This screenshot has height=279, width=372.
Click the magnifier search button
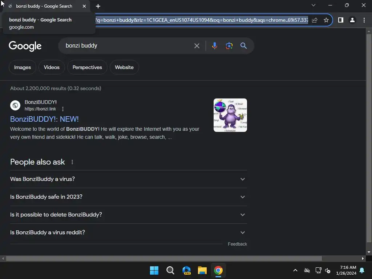[x=243, y=45]
